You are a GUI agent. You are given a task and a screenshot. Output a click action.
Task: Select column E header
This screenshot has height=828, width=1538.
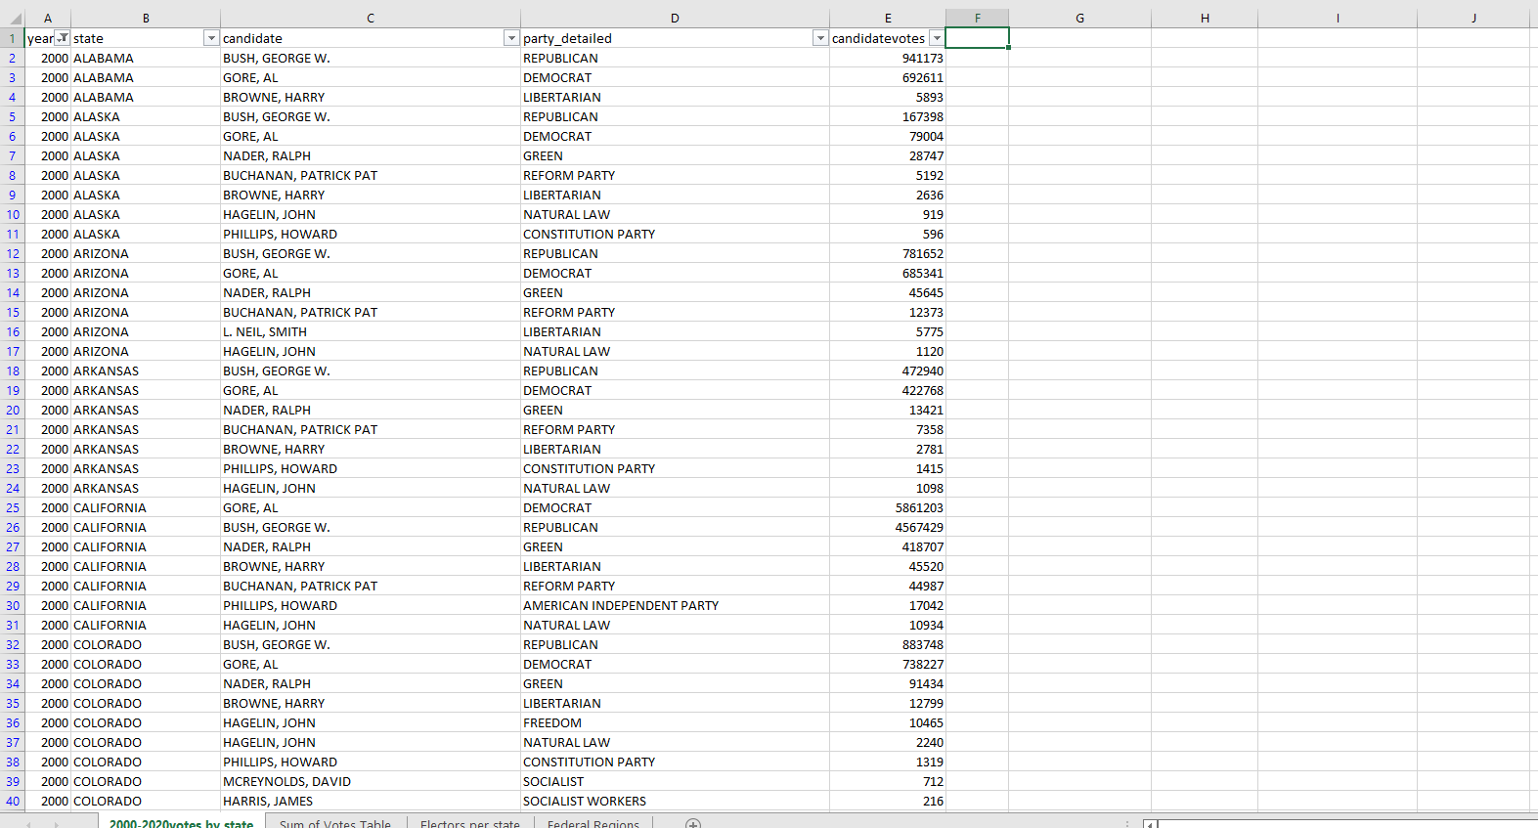[888, 18]
